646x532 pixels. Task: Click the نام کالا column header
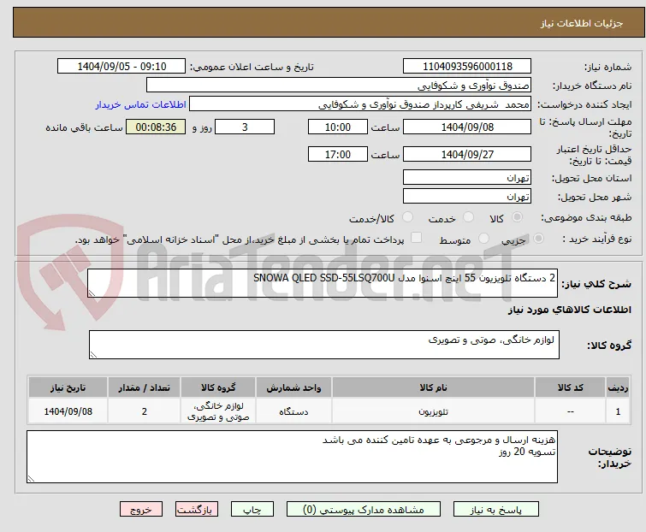pyautogui.click(x=434, y=387)
